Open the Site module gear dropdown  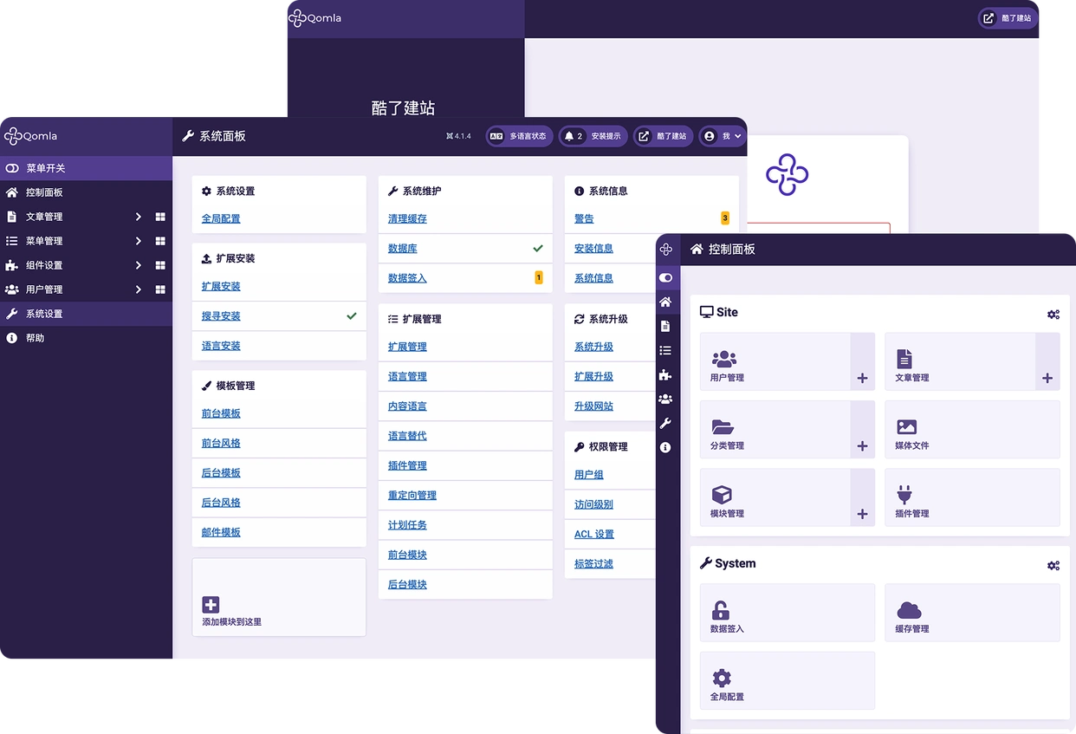click(x=1053, y=315)
